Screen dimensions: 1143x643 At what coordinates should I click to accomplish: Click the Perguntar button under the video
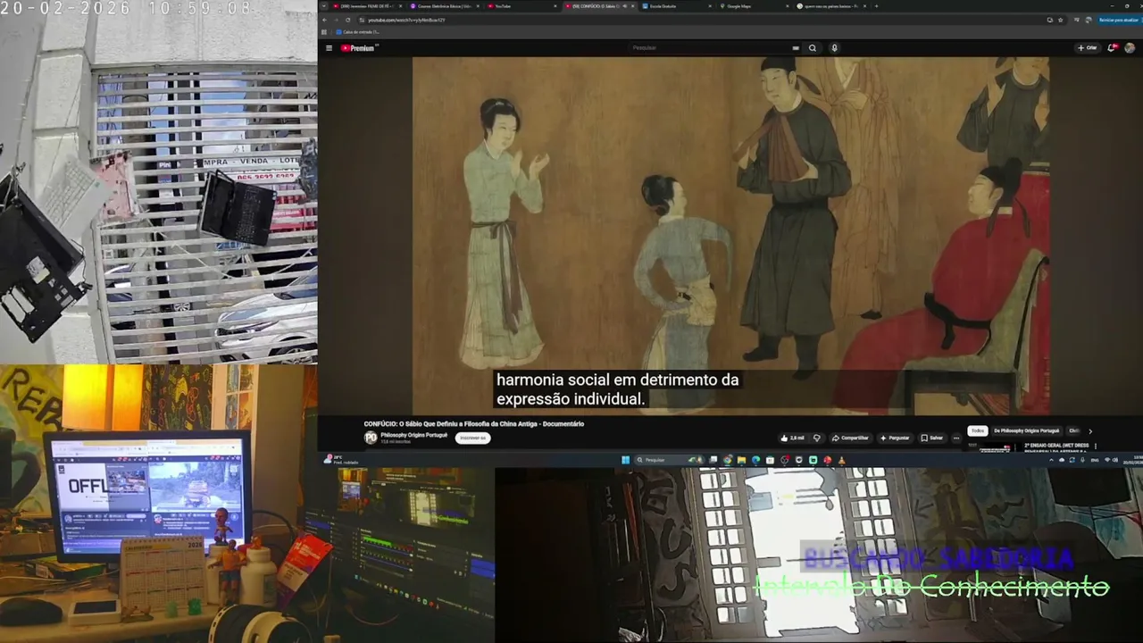point(895,438)
